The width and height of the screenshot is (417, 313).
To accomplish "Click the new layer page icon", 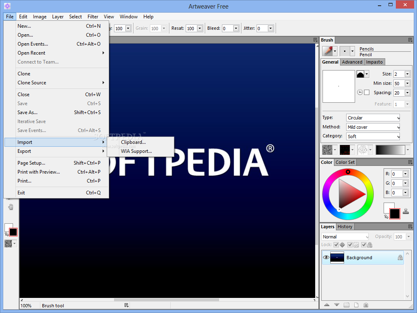I will coord(356,305).
